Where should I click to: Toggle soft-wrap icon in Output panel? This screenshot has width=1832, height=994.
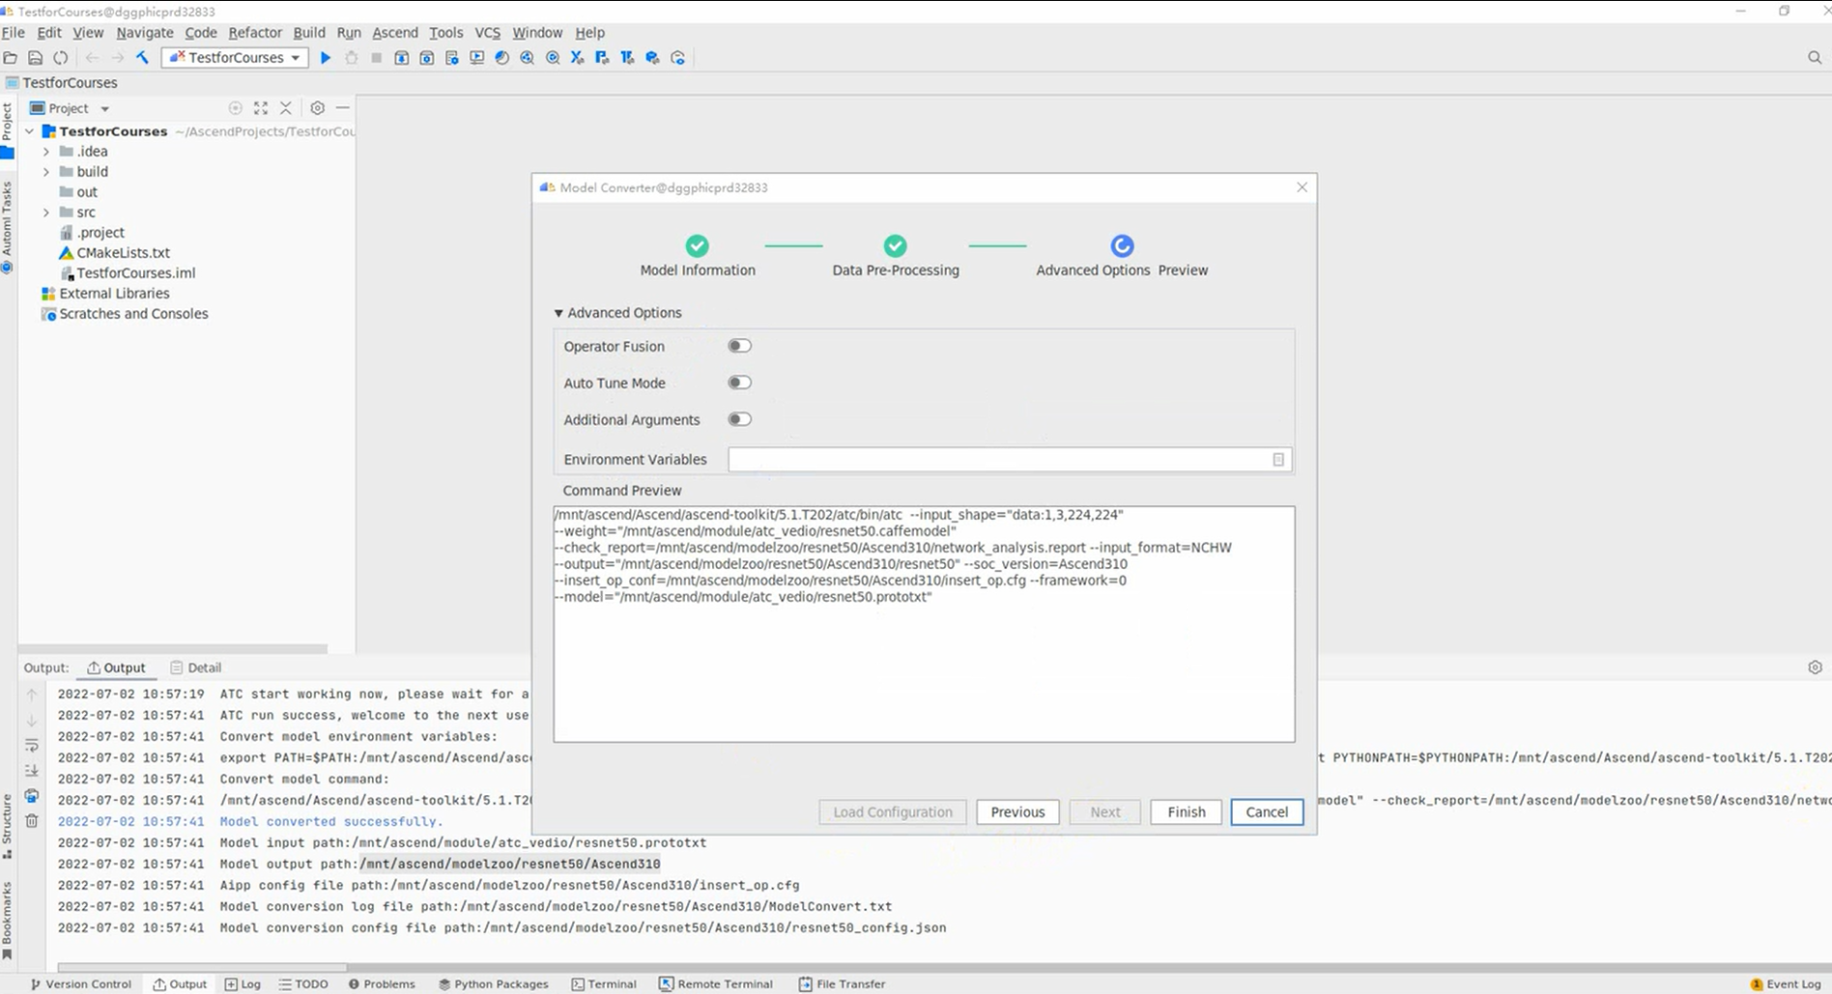point(32,746)
